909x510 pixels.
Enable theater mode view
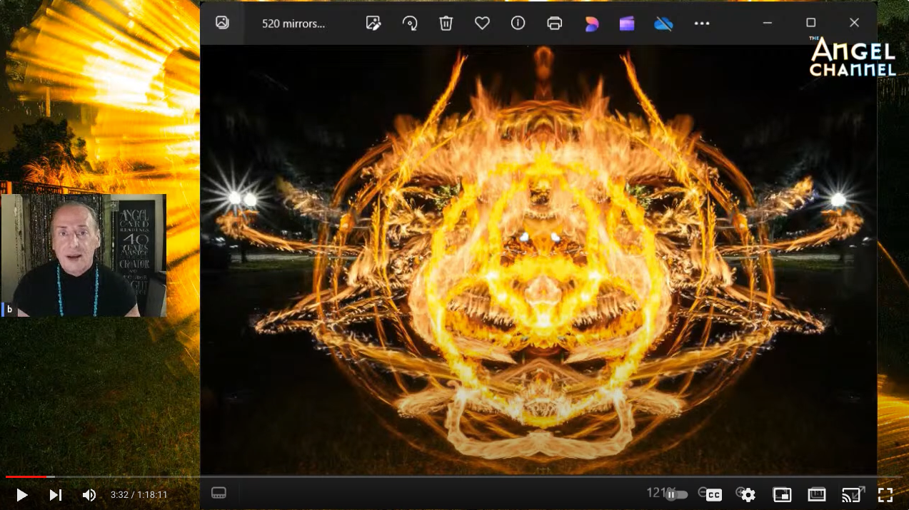coord(816,495)
